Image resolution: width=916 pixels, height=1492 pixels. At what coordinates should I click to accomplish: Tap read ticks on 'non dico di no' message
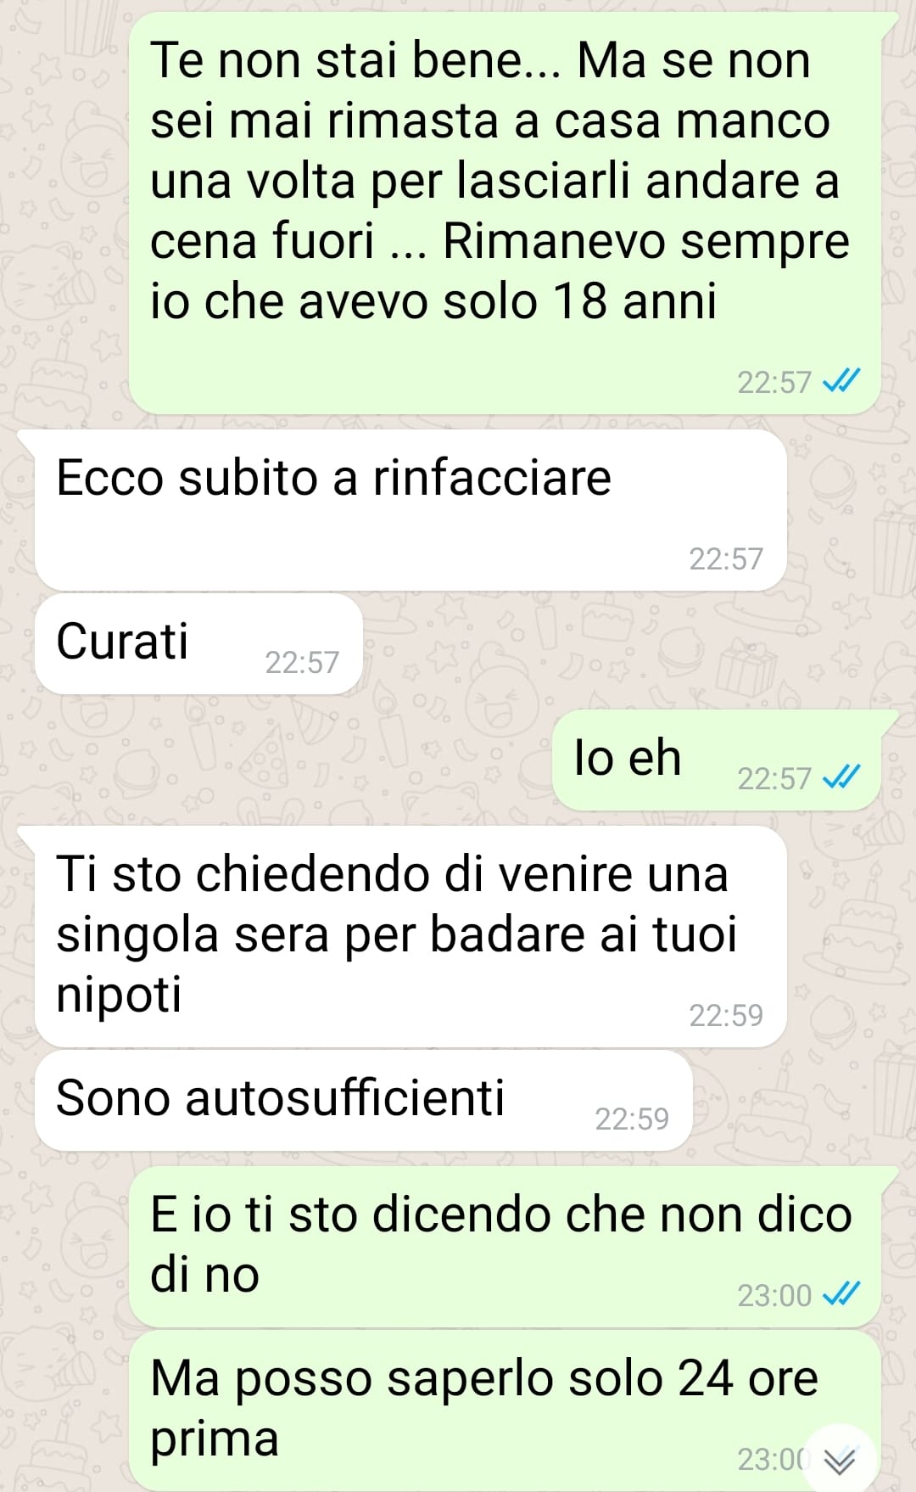coord(842,1295)
